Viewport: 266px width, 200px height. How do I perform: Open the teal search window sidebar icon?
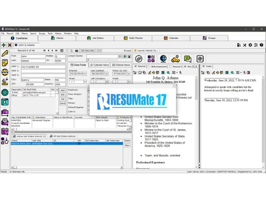click(5, 102)
